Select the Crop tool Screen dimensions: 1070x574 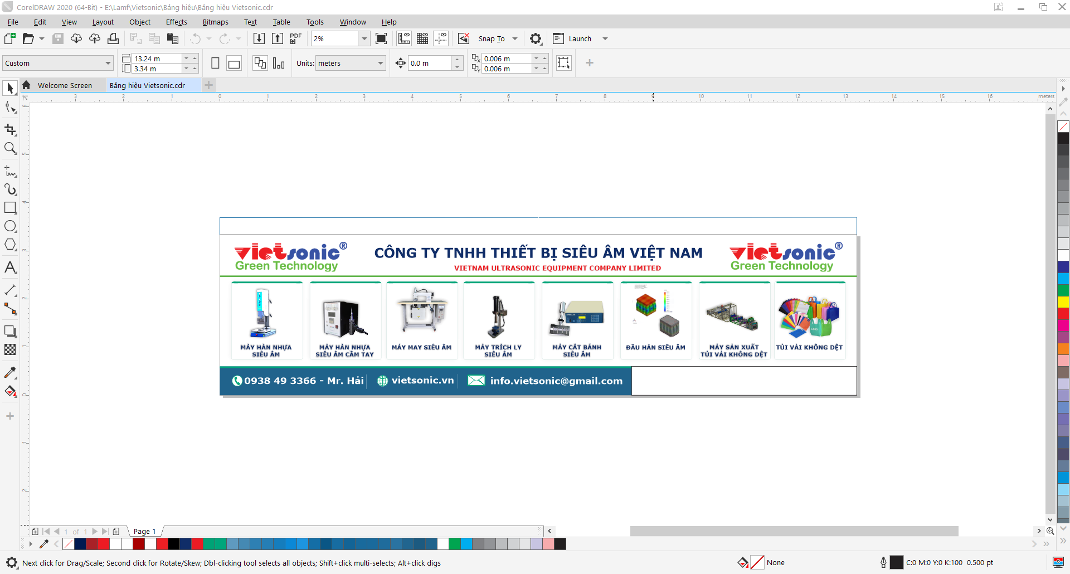click(x=10, y=129)
